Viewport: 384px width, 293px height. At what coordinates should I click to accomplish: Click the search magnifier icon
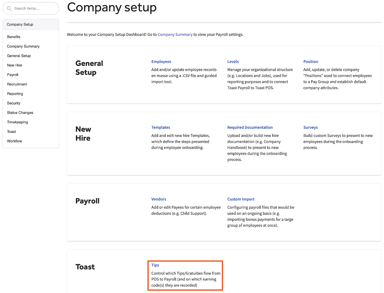(9, 8)
